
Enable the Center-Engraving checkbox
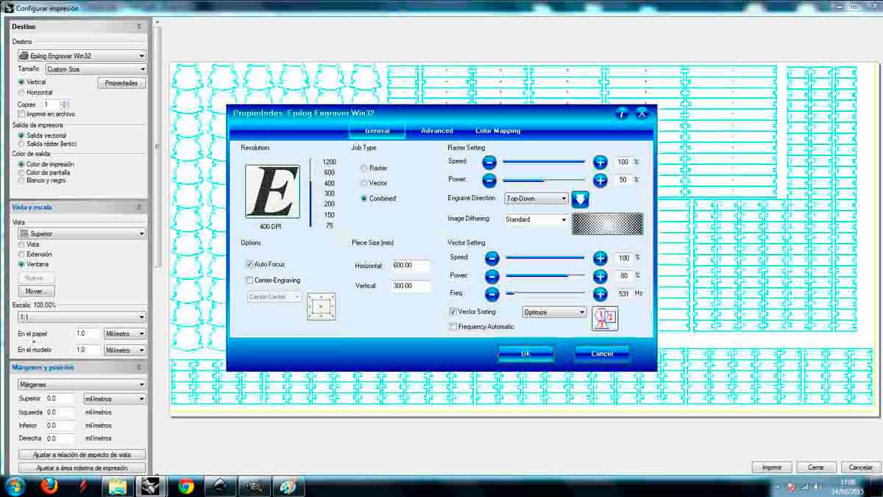pos(249,281)
